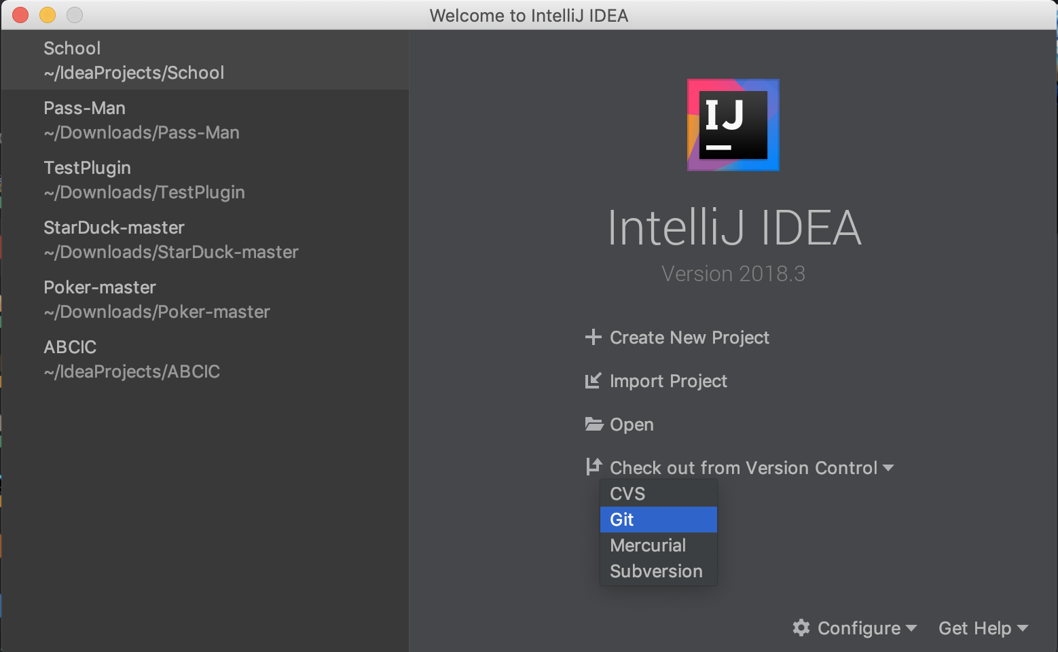The image size is (1058, 652).
Task: Minimize the window with yellow button
Action: point(48,15)
